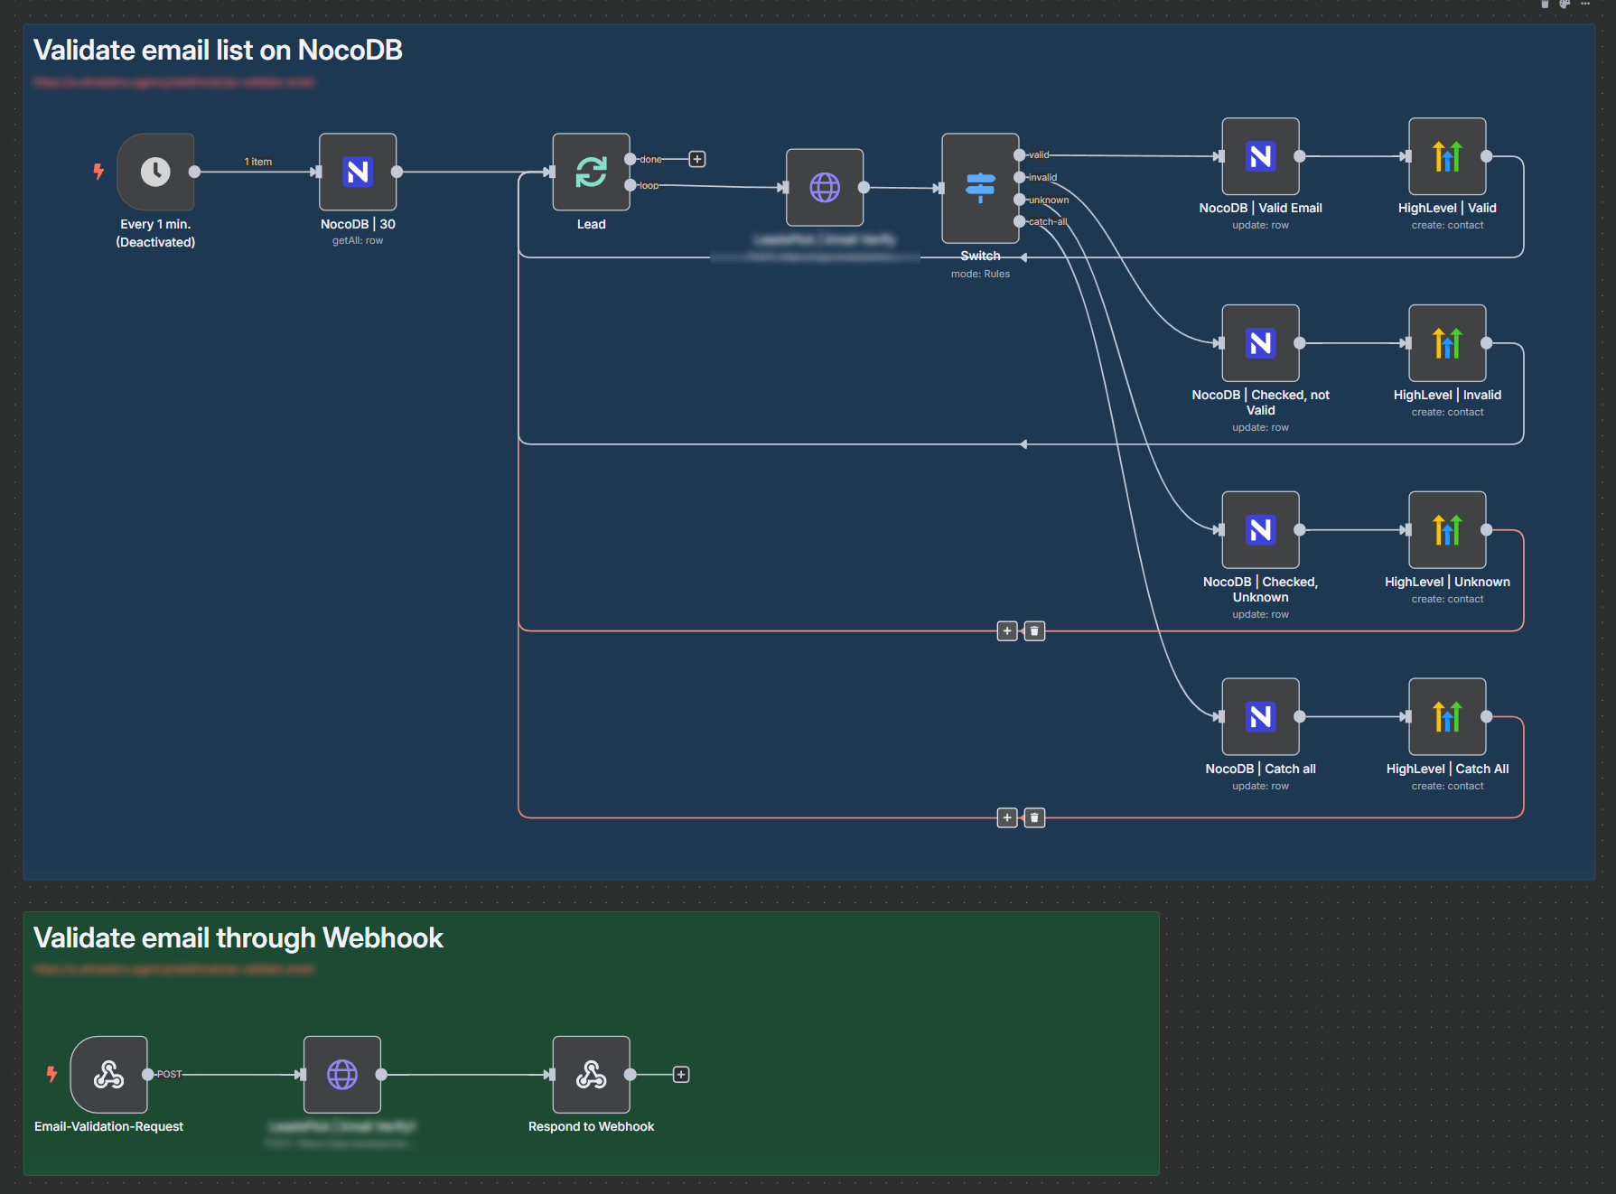Select the 'HighLevel | Valid' node
Viewport: 1616px width, 1194px height.
click(1447, 156)
